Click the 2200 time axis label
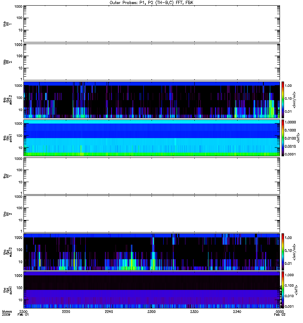Screen dimensions: 303x323 pyautogui.click(x=23, y=311)
